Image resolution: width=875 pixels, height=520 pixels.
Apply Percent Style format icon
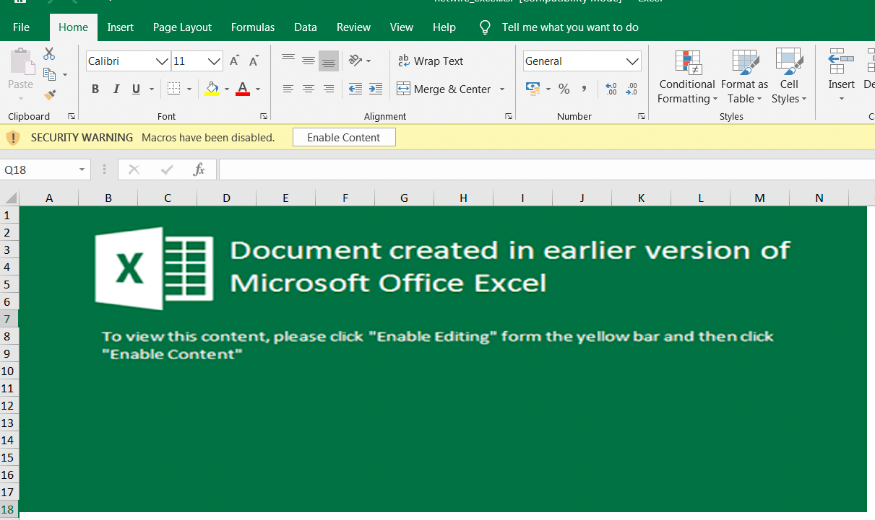click(564, 89)
